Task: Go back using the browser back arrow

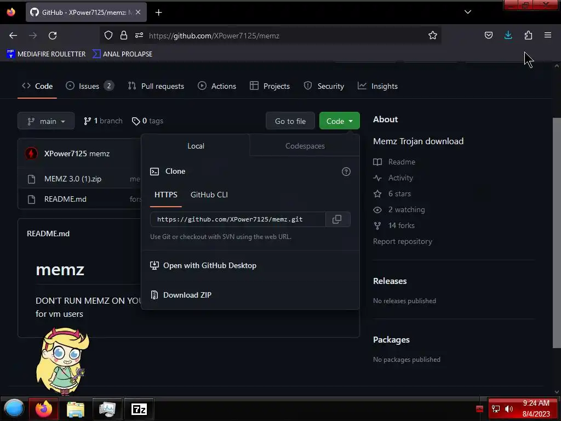Action: 13,36
